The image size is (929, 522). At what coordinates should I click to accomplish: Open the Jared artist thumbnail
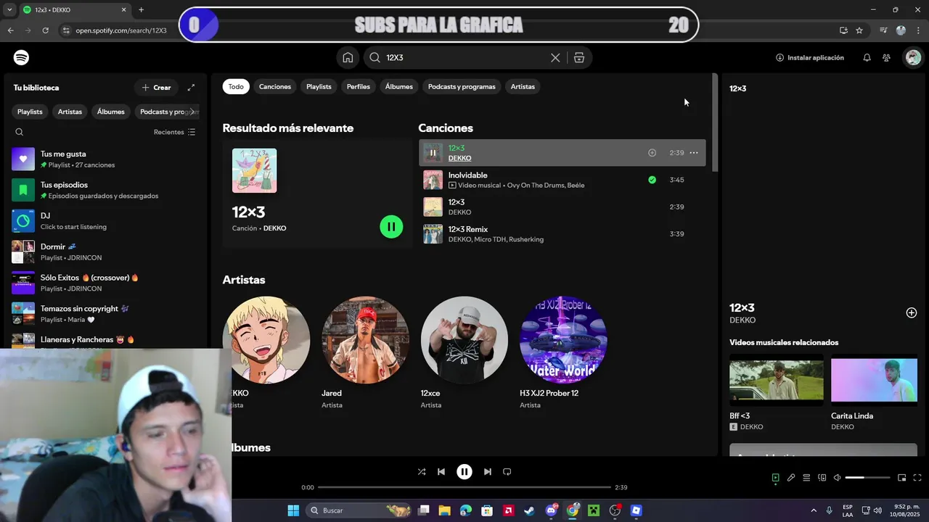pyautogui.click(x=365, y=339)
